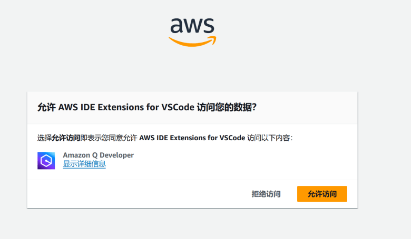Expand details via 显示详细信息
The width and height of the screenshot is (411, 239).
[84, 164]
